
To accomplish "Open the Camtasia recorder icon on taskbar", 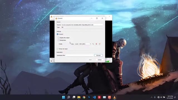I will pos(109,97).
